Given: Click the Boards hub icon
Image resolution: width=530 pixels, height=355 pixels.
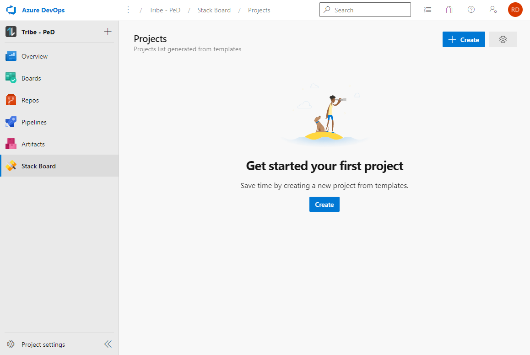Looking at the screenshot, I should tap(11, 78).
